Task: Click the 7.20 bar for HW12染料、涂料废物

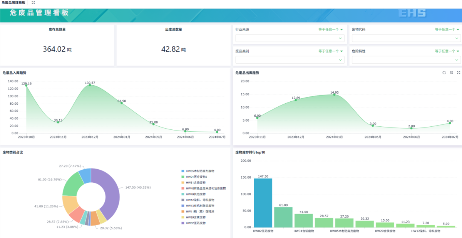Action: click(x=425, y=226)
